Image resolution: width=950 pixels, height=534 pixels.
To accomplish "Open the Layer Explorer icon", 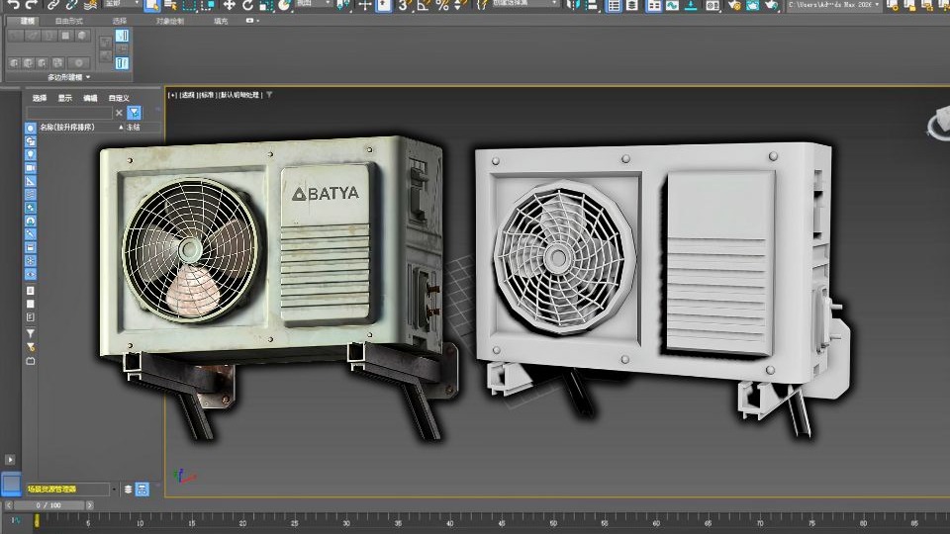I will [x=632, y=5].
